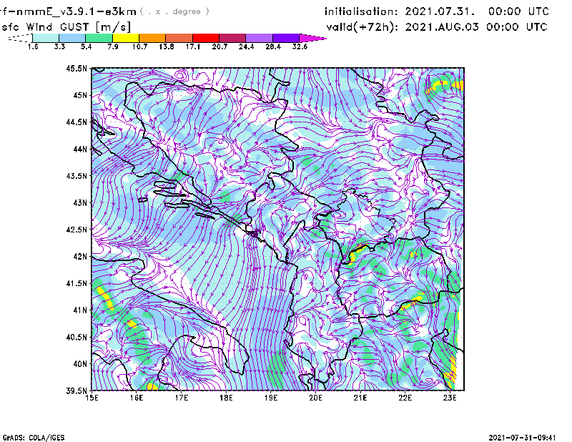The image size is (572, 442).
Task: Click the 15E longitude label
Action: pos(92,398)
